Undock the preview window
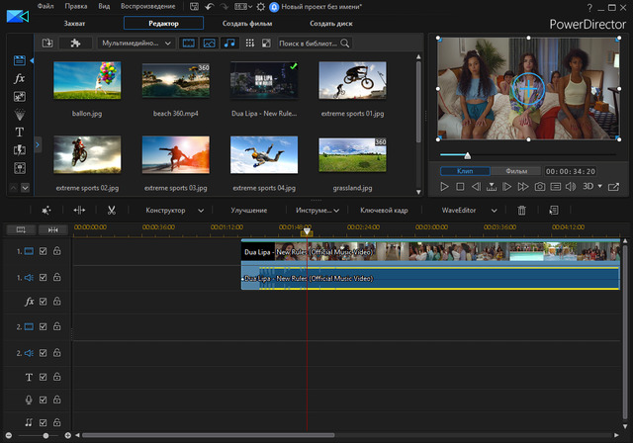Screen dimensions: 633x443 [x=615, y=187]
